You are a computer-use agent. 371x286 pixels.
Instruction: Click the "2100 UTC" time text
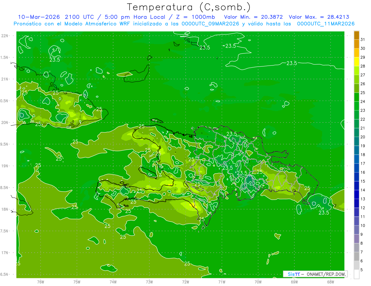79,17
